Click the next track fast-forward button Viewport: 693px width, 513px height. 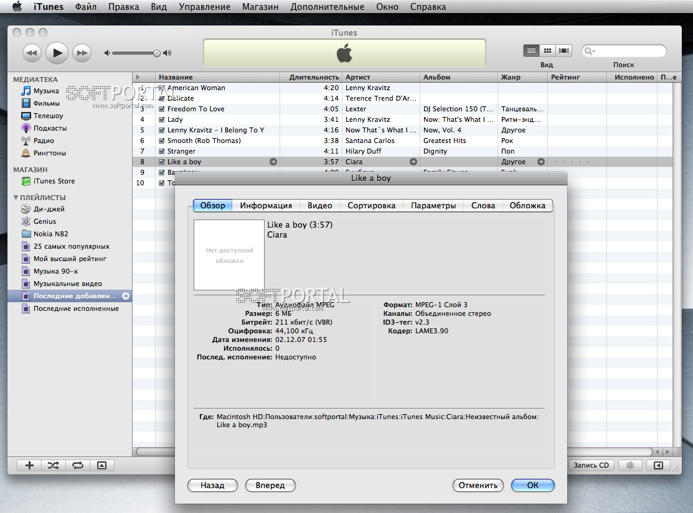pyautogui.click(x=82, y=53)
